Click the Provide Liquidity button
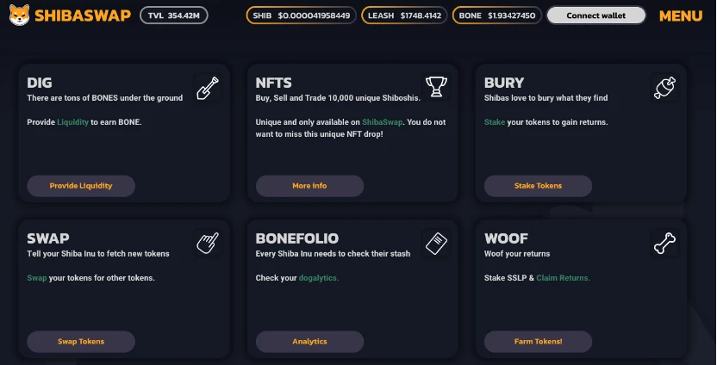Screen dimensions: 717x365 pos(81,185)
